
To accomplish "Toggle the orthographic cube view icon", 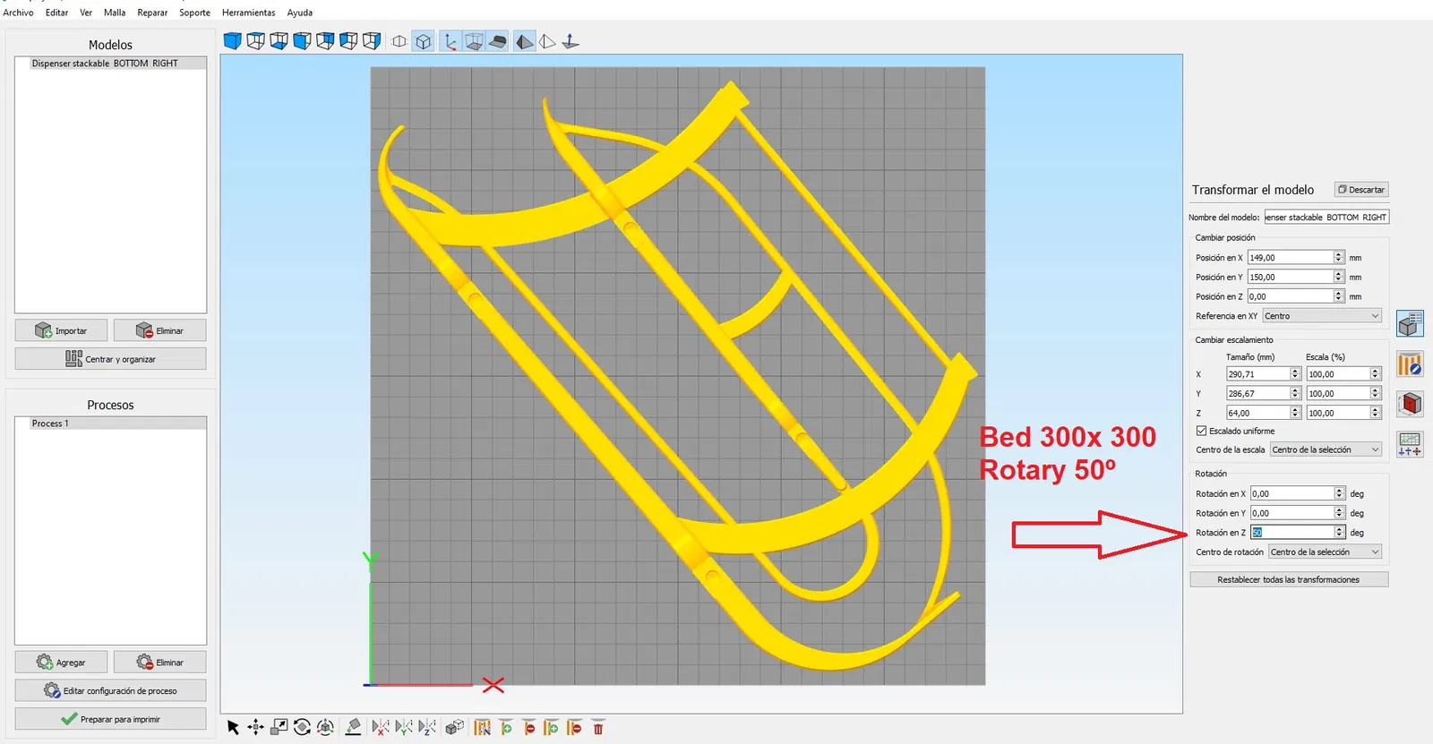I will coord(424,41).
